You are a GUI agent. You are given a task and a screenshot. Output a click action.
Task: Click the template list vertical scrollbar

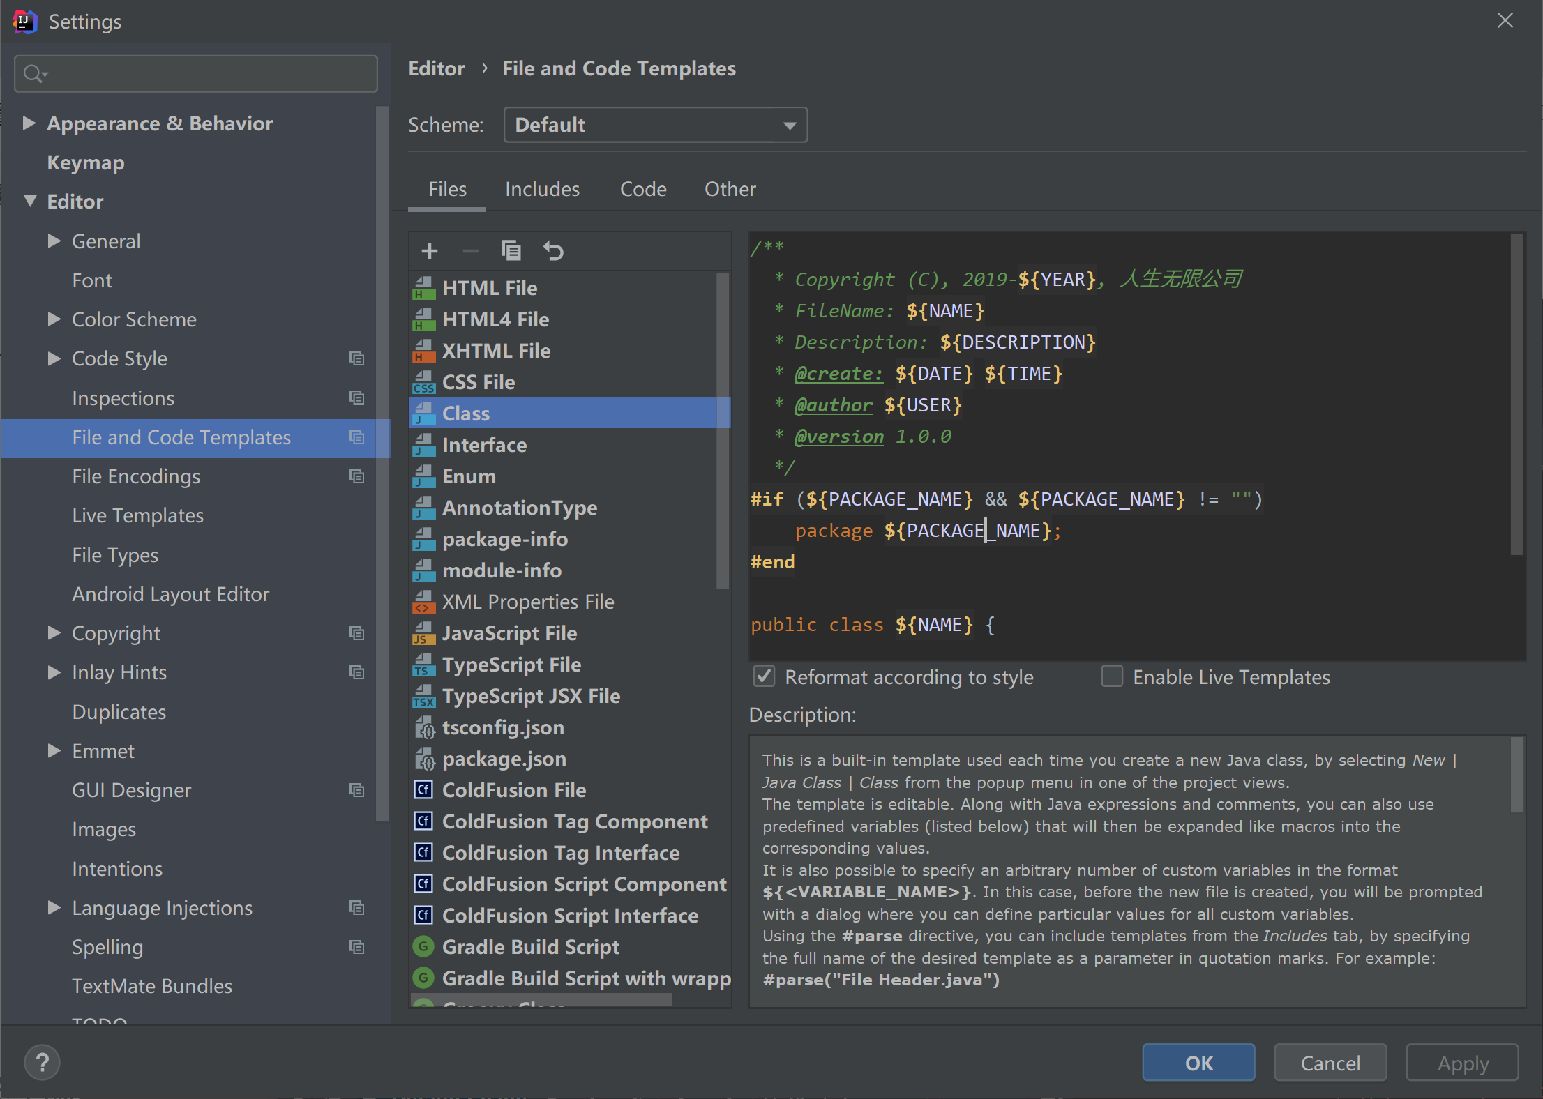(722, 430)
